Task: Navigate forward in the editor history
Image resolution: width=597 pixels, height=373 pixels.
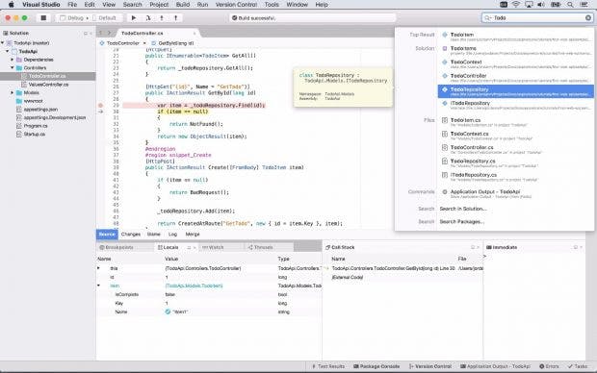Action: tap(109, 33)
